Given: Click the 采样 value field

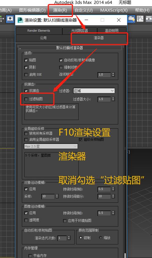Looking at the screenshot, I should click(48, 196).
